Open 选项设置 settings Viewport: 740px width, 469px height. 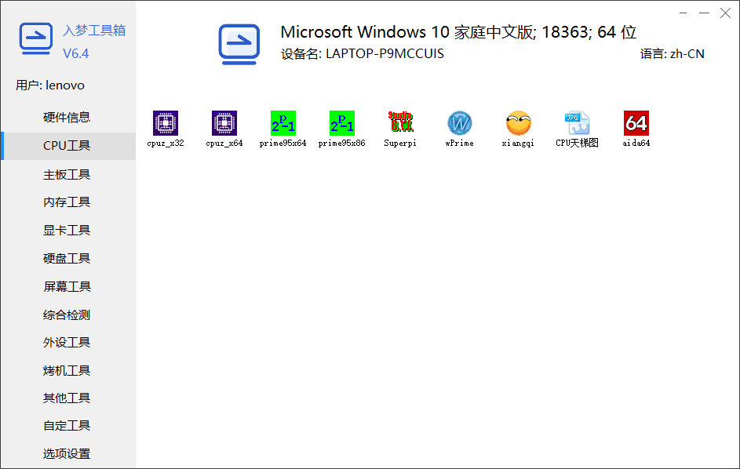pos(68,453)
